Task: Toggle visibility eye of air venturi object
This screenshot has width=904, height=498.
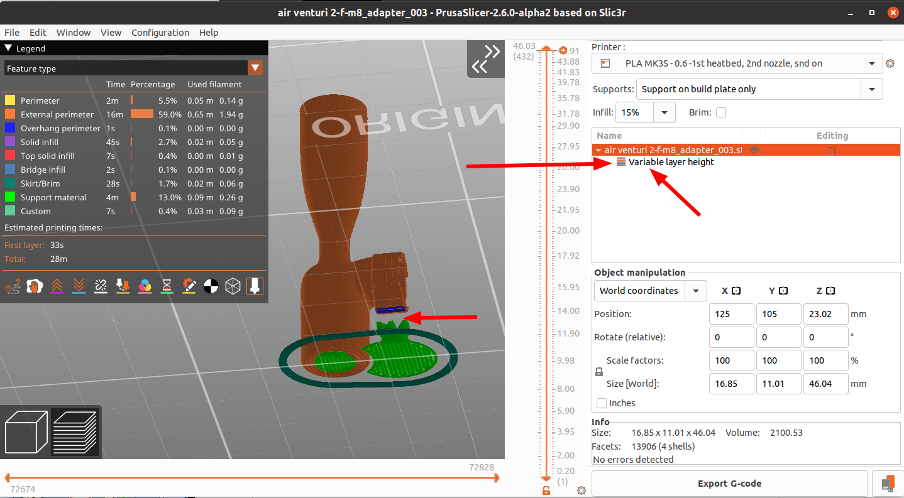Action: tap(753, 149)
